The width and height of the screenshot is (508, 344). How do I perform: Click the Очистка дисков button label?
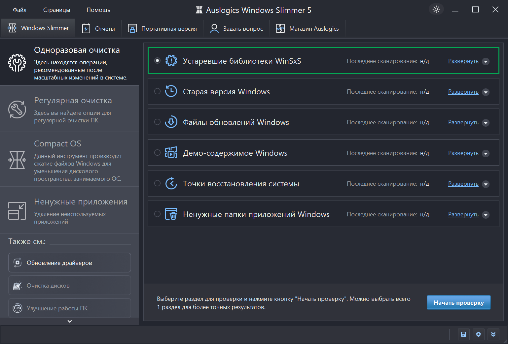click(48, 286)
